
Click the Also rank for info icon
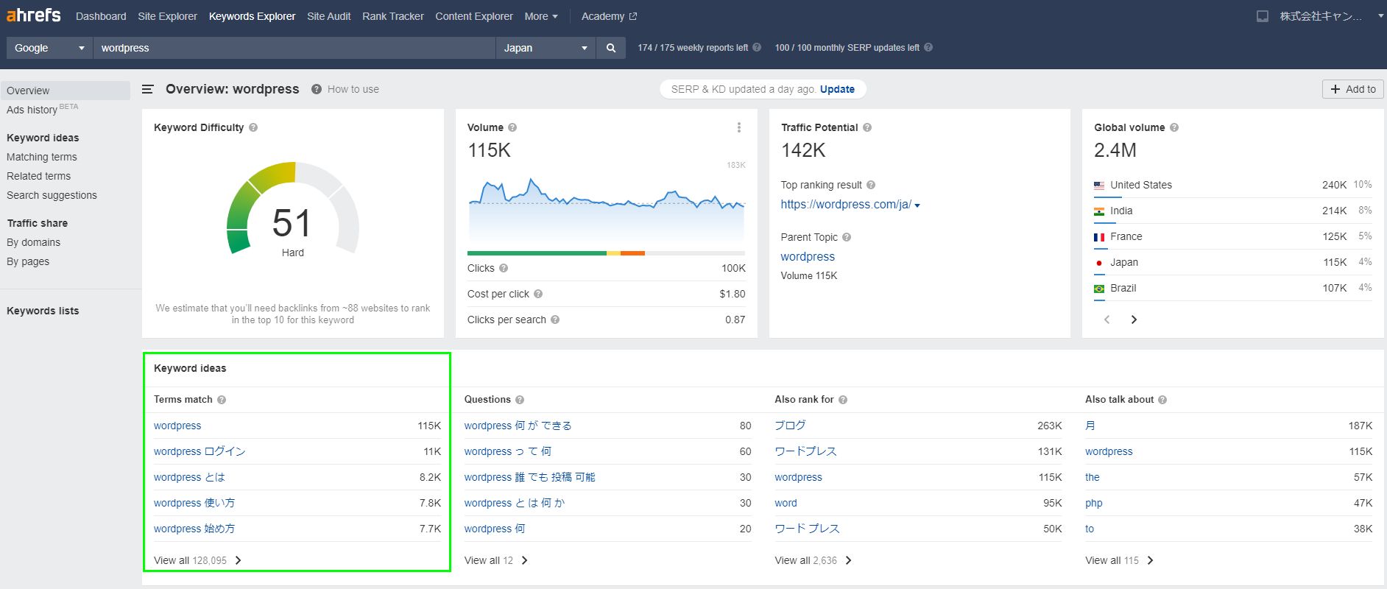pyautogui.click(x=843, y=400)
